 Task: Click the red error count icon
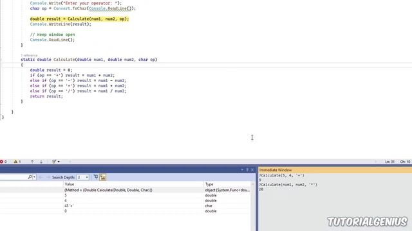1,162
